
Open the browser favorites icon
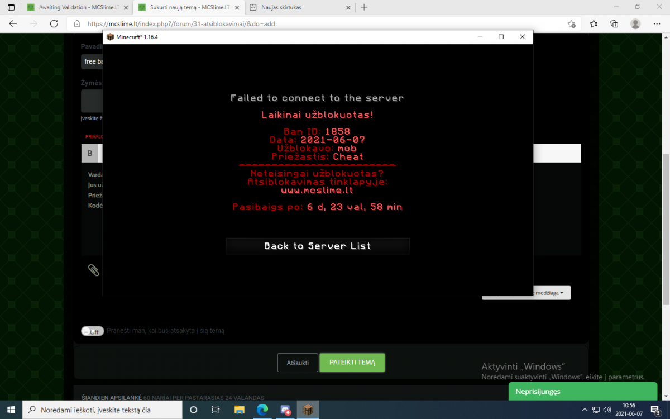594,24
